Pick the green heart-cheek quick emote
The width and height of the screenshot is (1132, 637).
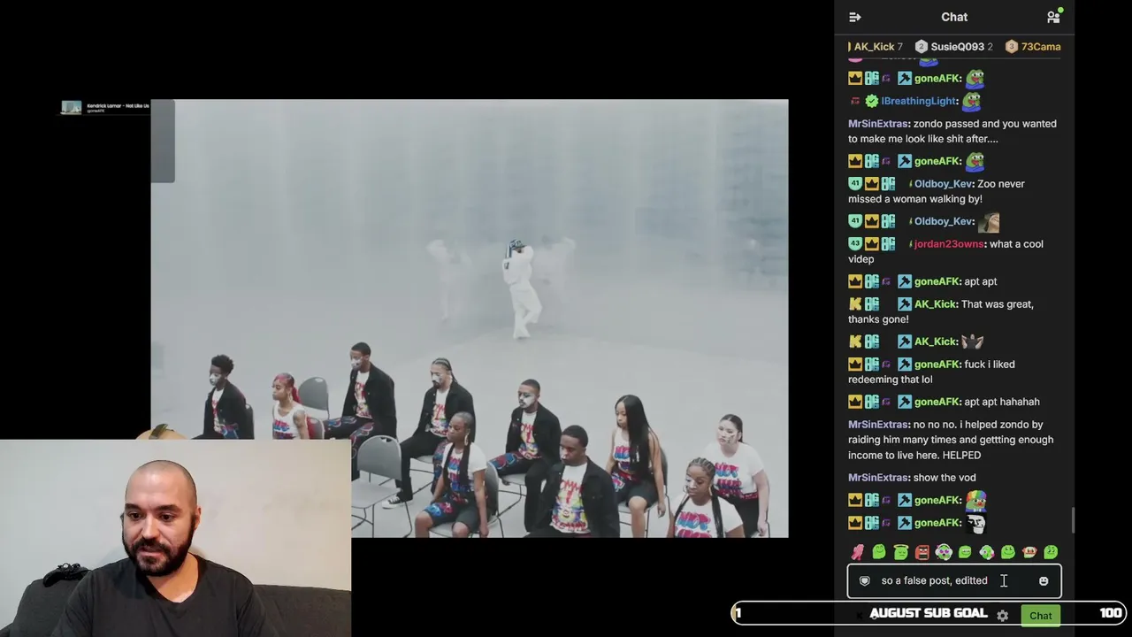[x=987, y=553]
